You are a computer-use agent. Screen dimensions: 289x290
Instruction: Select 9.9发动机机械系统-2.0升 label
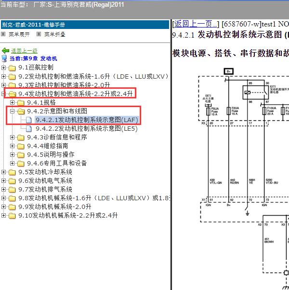(55, 207)
